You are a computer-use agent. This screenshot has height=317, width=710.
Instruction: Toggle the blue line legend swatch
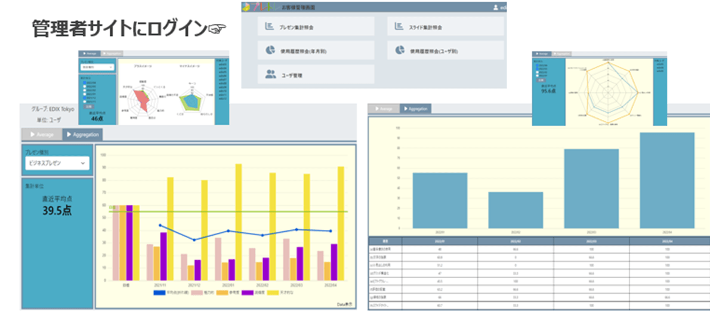pos(160,293)
